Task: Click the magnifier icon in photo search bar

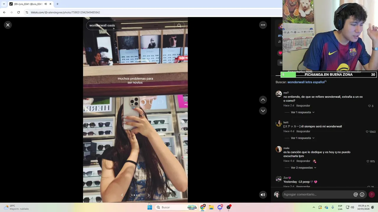Action: pos(179,26)
